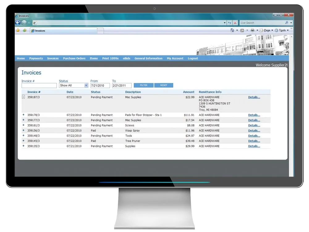This screenshot has height=232, width=309.
Task: Open the Print 1099s menu item
Action: point(110,58)
